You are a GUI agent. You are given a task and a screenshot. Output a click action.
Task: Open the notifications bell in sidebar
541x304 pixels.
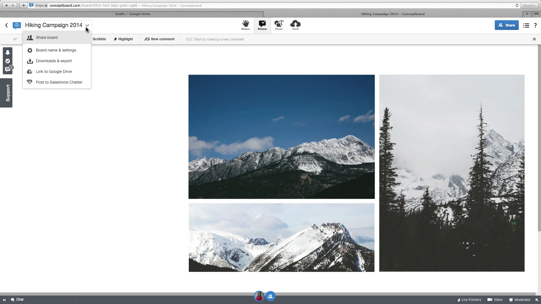tap(8, 52)
